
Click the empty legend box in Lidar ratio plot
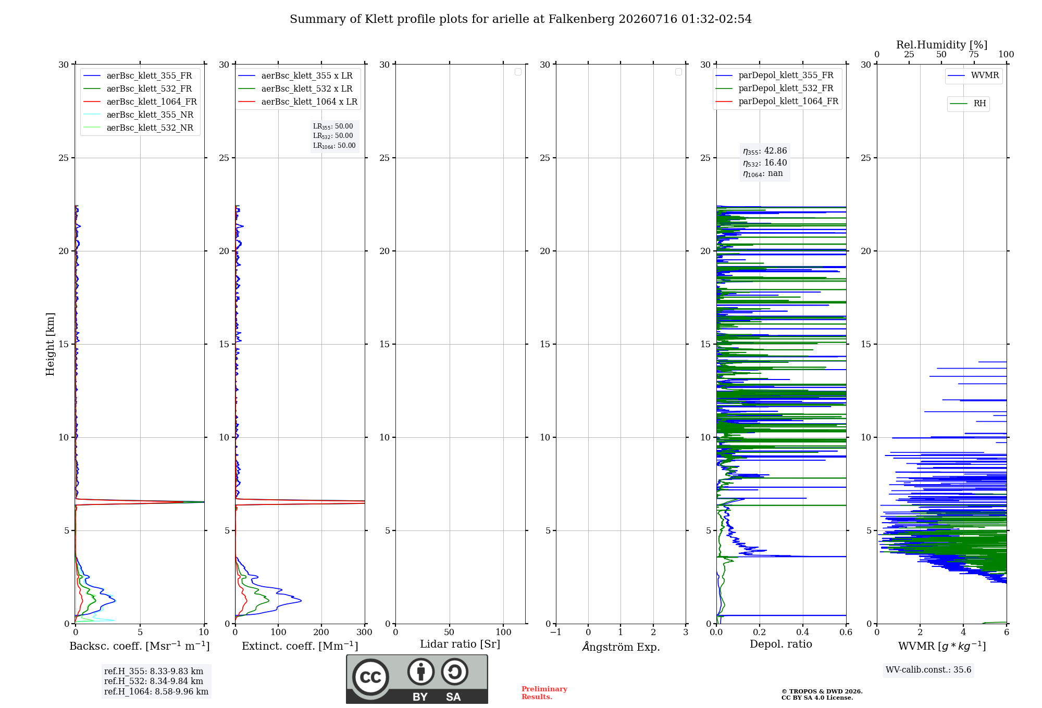pos(518,72)
